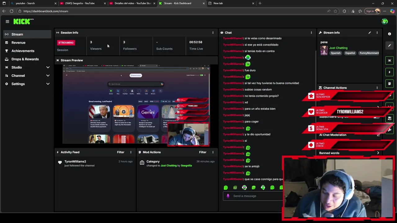Screen dimensions: 397x223
Task: Edit stream info with the pencil icon
Action: point(369,33)
